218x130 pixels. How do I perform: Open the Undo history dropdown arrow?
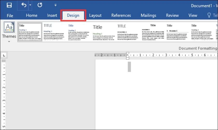[30, 5]
